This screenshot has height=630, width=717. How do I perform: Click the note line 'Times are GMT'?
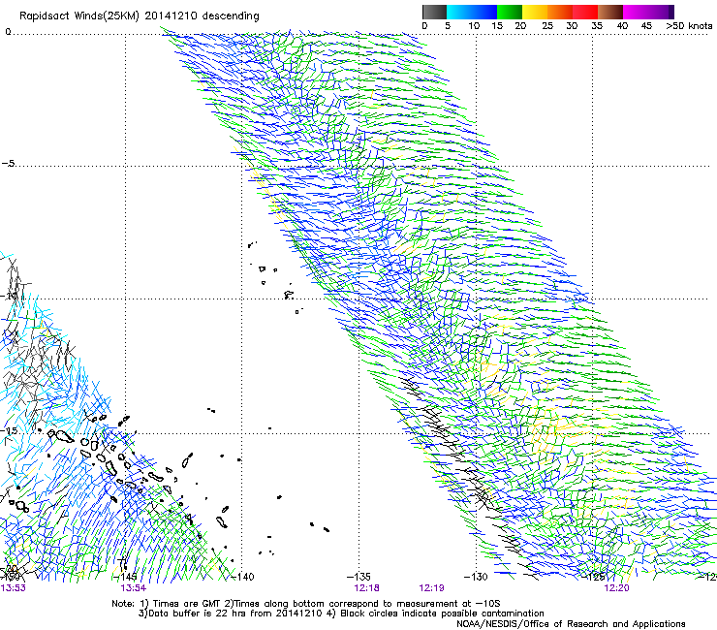click(187, 604)
